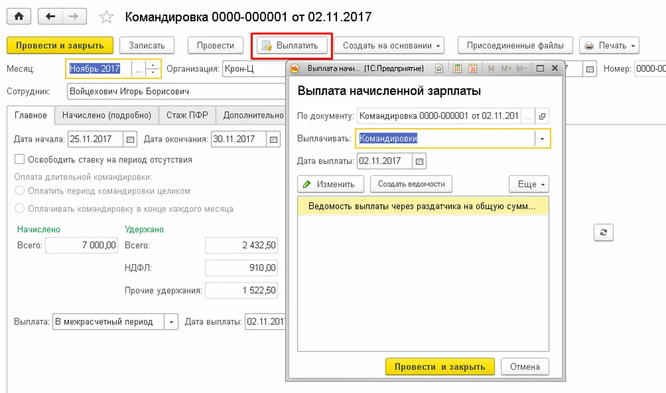Open calendar next to the Номер field
This screenshot has height=393, width=666.
click(x=590, y=69)
